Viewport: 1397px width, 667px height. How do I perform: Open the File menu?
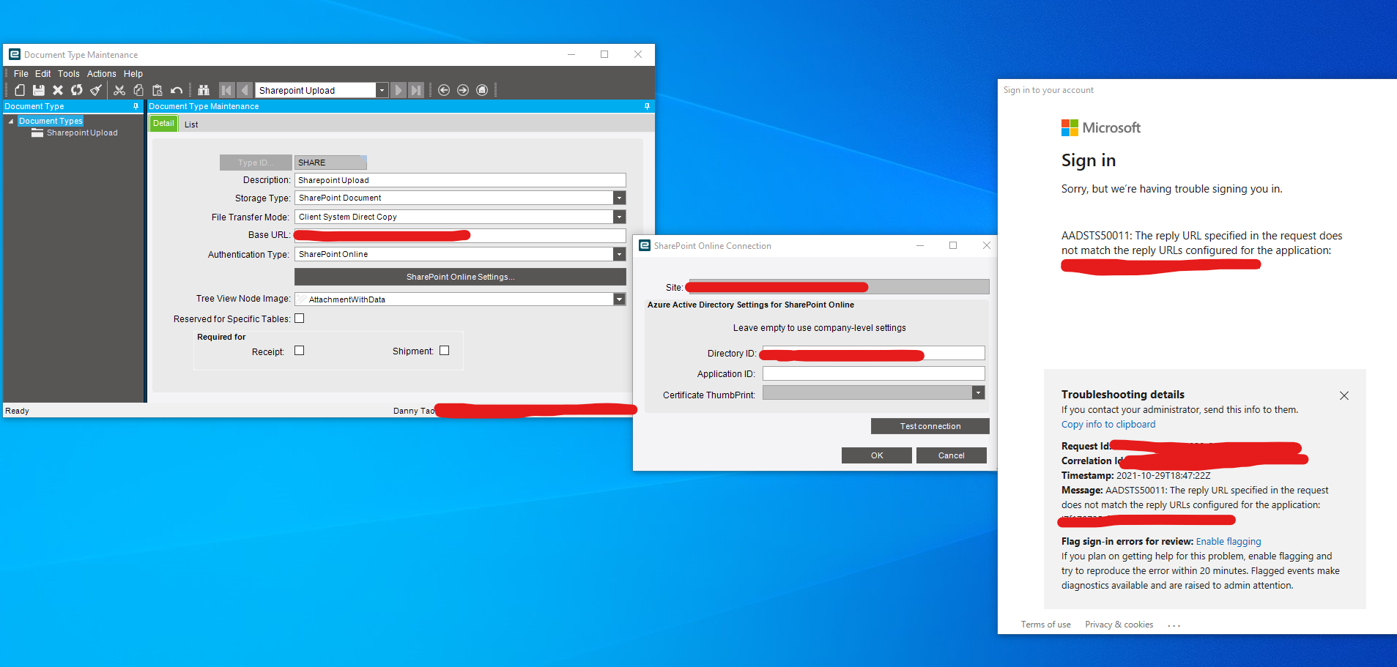coord(21,74)
